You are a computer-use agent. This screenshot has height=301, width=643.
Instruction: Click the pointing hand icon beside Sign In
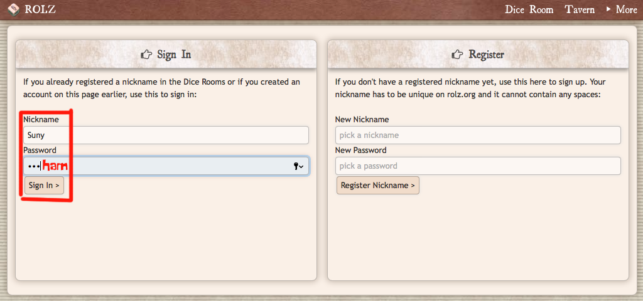coord(146,54)
